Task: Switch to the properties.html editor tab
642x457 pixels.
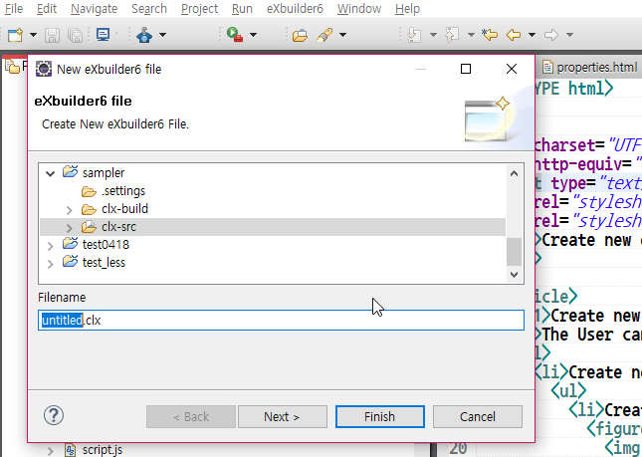Action: tap(595, 67)
